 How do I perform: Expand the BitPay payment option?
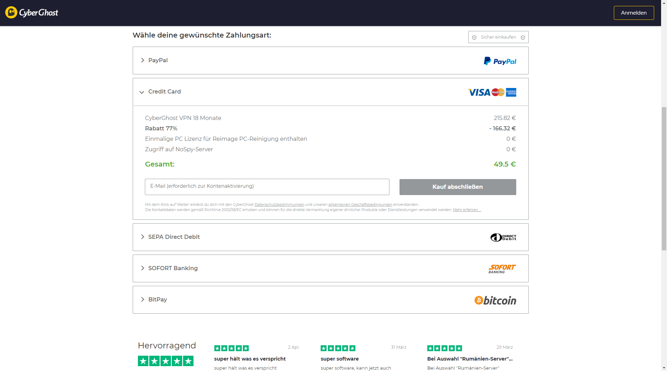[142, 299]
